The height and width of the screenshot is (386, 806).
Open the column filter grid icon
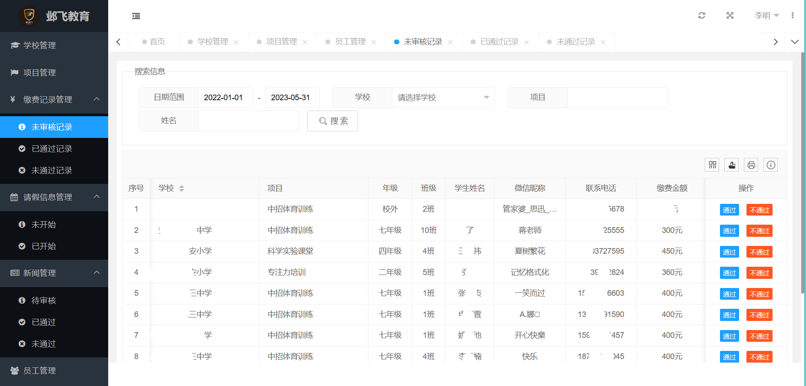click(x=712, y=165)
